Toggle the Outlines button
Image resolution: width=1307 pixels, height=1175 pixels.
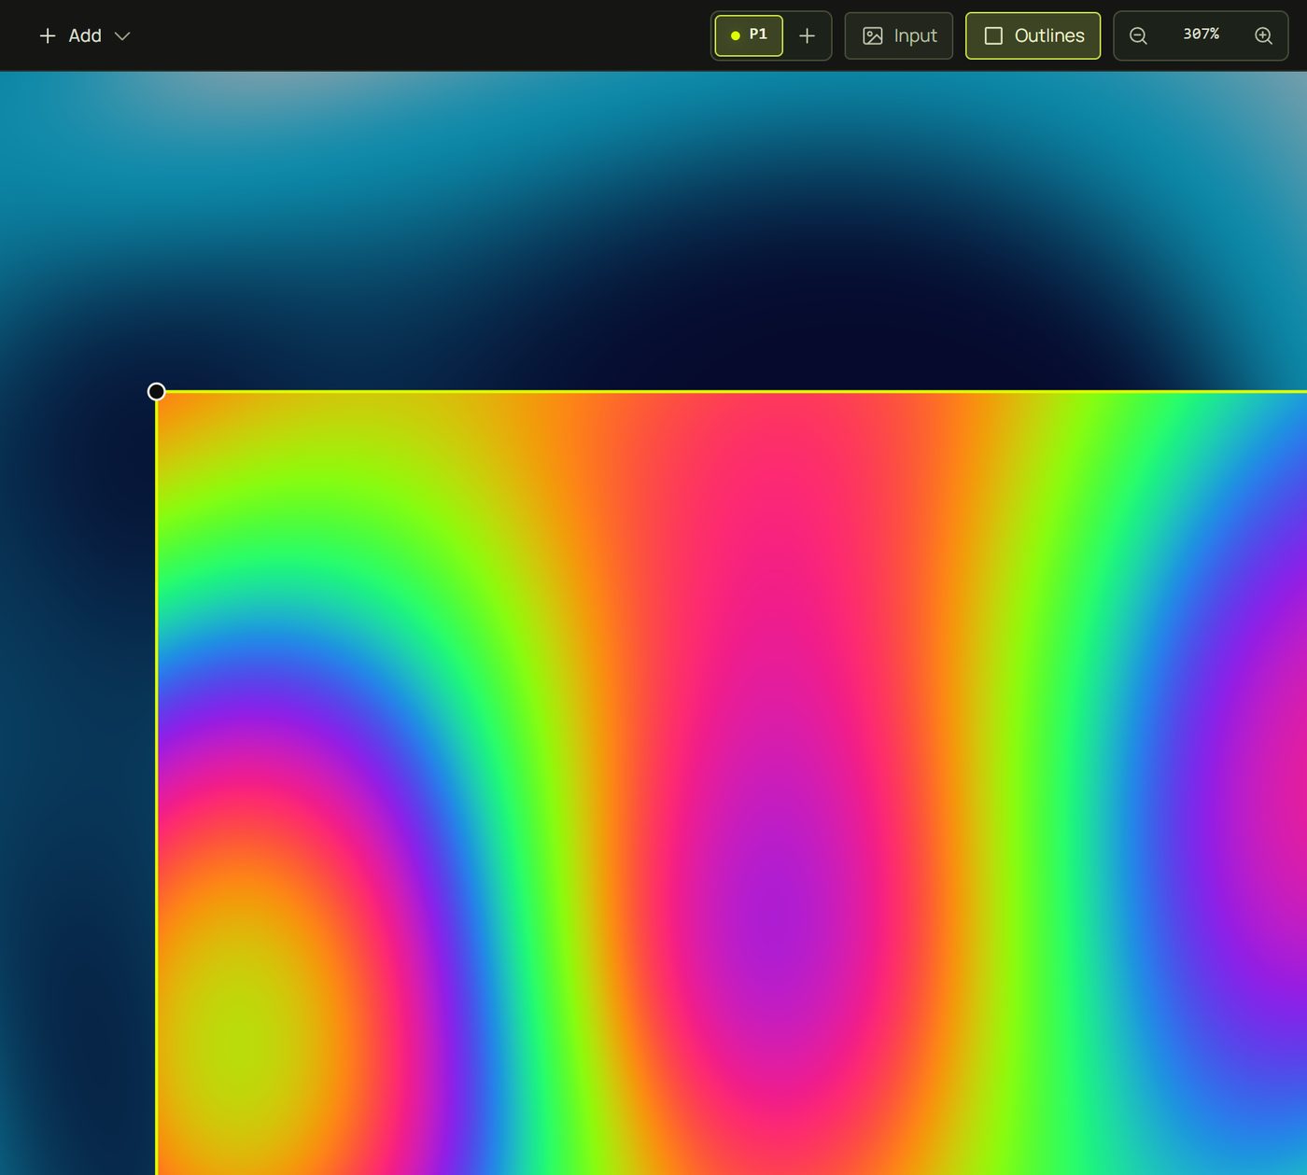[1033, 35]
